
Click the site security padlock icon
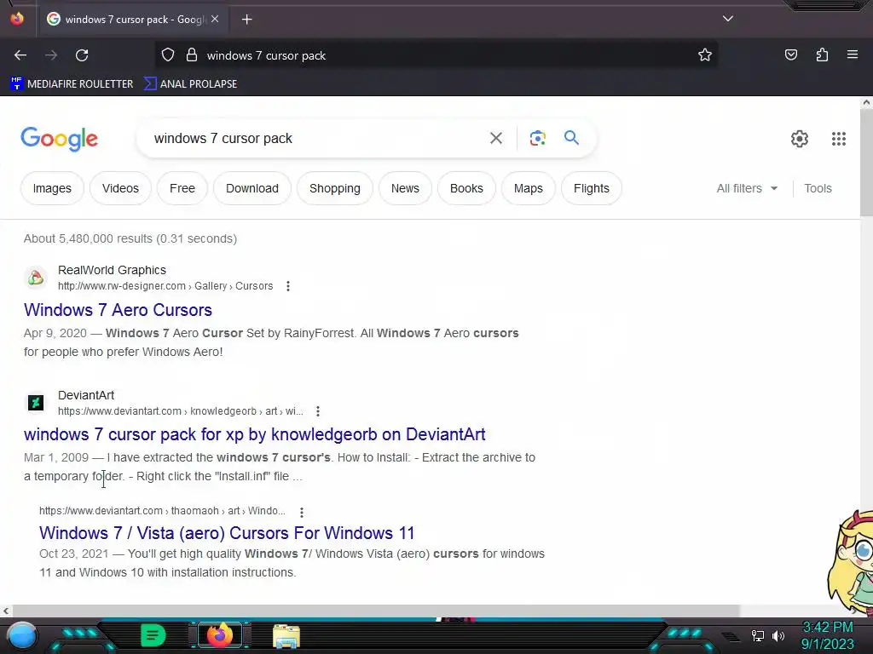tap(192, 55)
